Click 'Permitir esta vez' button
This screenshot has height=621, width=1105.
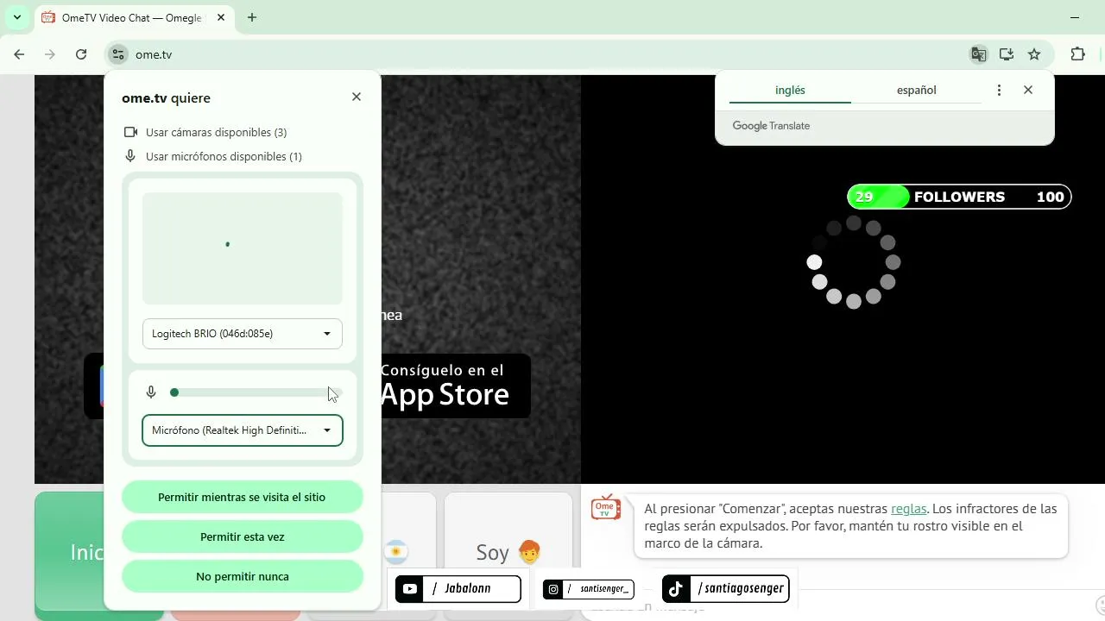242,536
